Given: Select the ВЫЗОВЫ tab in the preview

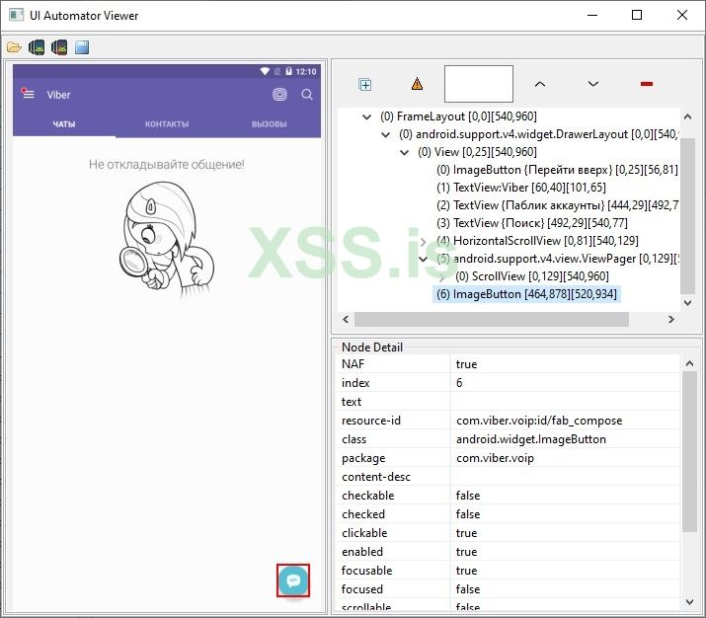Looking at the screenshot, I should coord(270,123).
